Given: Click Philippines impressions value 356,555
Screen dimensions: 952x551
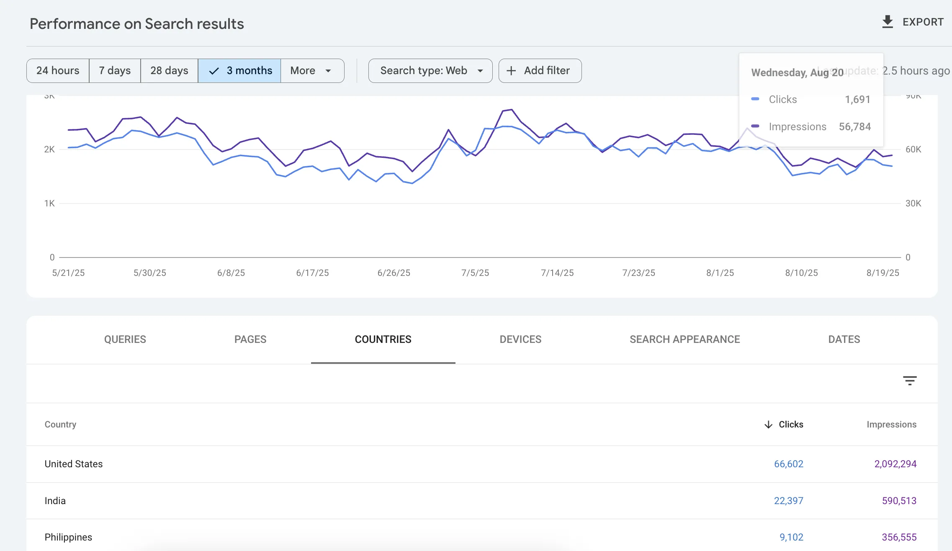Looking at the screenshot, I should click(x=899, y=537).
